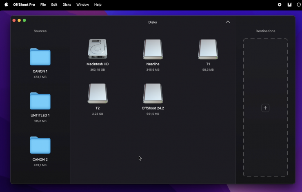The image size is (302, 192).
Task: Select the T2 drive icon
Action: [98, 94]
